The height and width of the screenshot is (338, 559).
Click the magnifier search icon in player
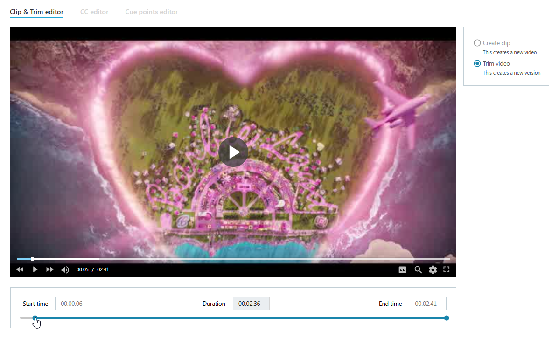tap(418, 270)
